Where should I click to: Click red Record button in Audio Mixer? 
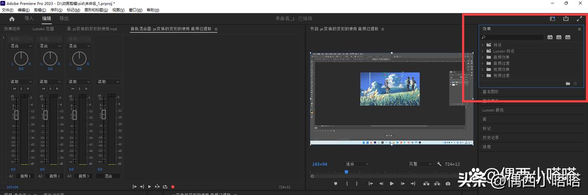pos(173,187)
